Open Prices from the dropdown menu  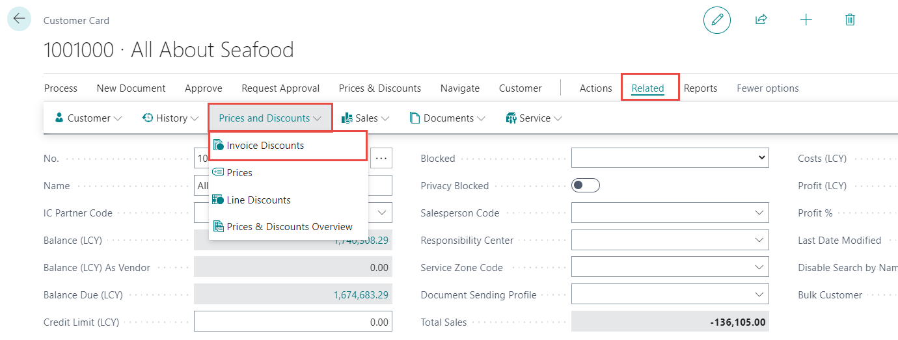[x=239, y=173]
